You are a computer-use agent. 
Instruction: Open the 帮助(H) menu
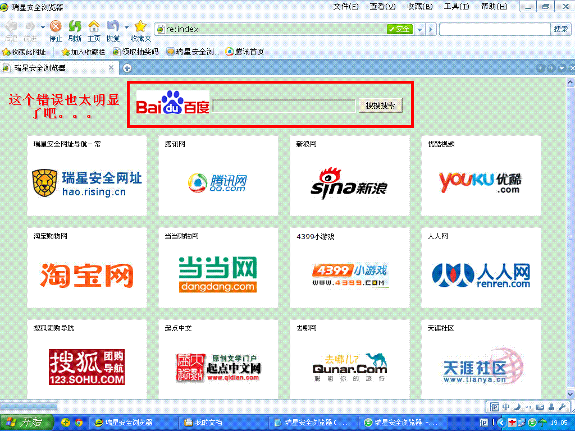coord(494,7)
